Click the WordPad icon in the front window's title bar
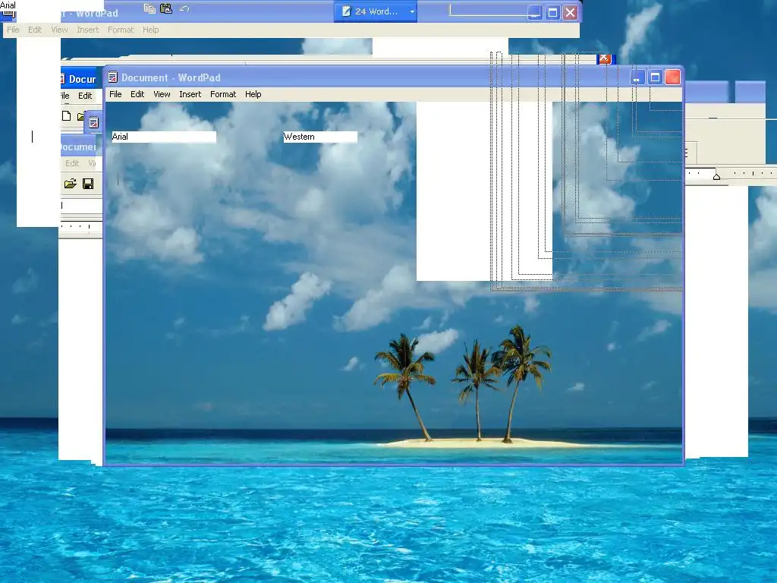This screenshot has height=583, width=777. (x=113, y=77)
